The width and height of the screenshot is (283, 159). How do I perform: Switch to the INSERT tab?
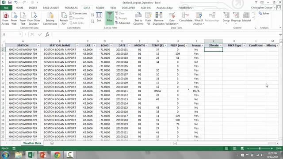point(33,8)
